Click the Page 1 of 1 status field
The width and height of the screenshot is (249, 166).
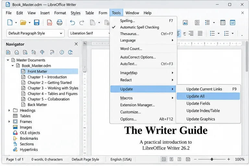pos(15,159)
